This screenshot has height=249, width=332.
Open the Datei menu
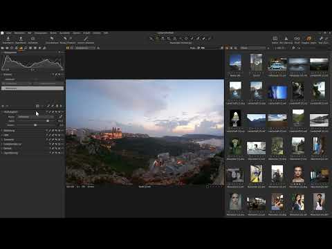pyautogui.click(x=8, y=33)
